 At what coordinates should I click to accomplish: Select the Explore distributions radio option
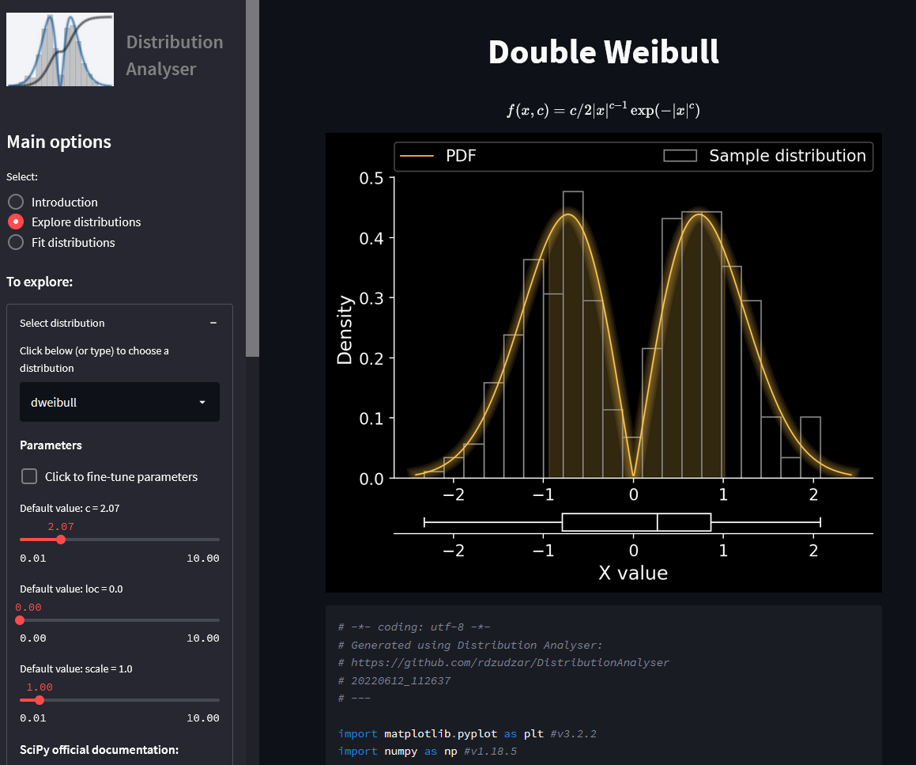(x=16, y=222)
